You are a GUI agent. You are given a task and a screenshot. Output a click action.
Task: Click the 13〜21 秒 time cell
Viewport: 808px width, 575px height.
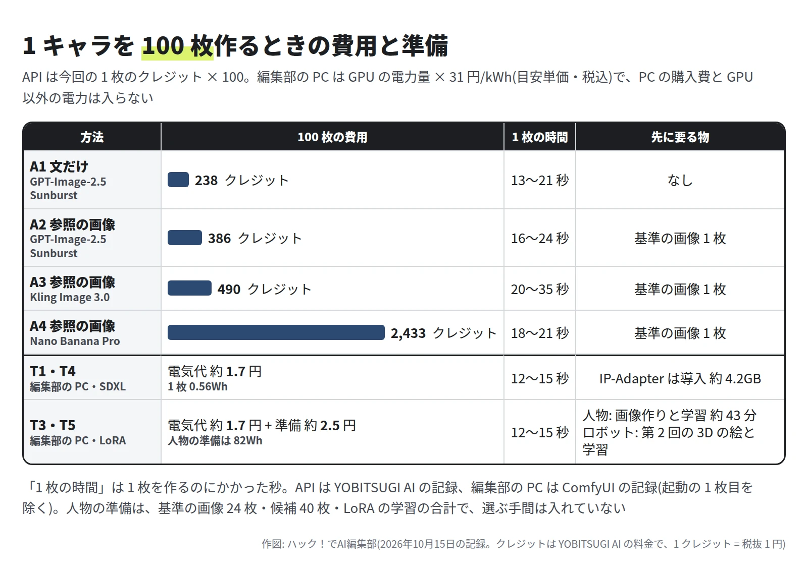pyautogui.click(x=540, y=180)
